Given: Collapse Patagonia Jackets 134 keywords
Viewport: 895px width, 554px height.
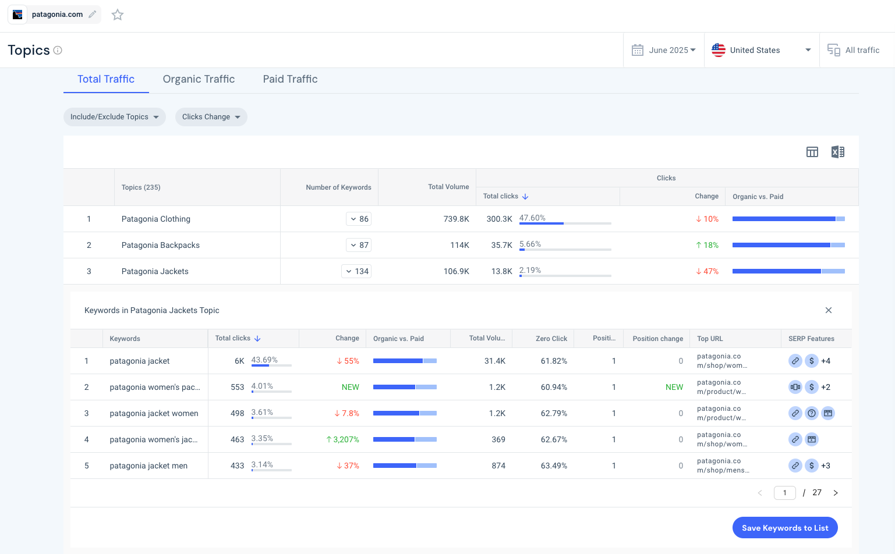Looking at the screenshot, I should coord(356,271).
